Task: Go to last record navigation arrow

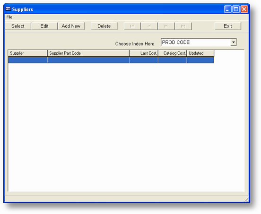Action: (x=183, y=26)
